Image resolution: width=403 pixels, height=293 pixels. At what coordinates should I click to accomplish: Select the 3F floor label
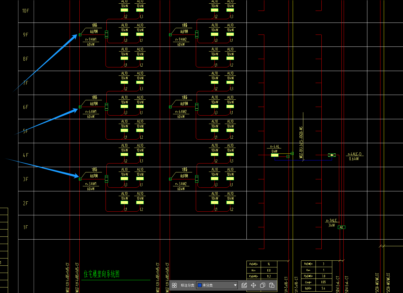pos(26,179)
